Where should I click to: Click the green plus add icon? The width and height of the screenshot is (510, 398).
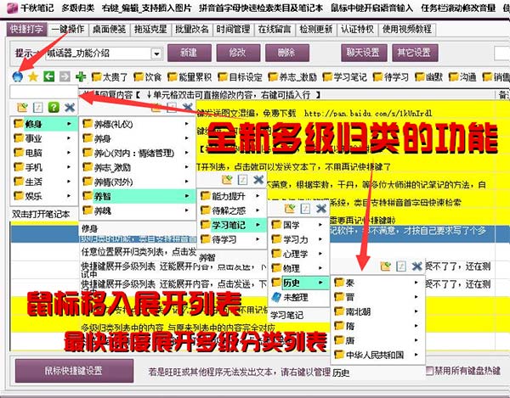(x=81, y=76)
